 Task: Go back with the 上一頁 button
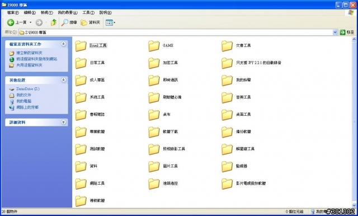coord(17,22)
